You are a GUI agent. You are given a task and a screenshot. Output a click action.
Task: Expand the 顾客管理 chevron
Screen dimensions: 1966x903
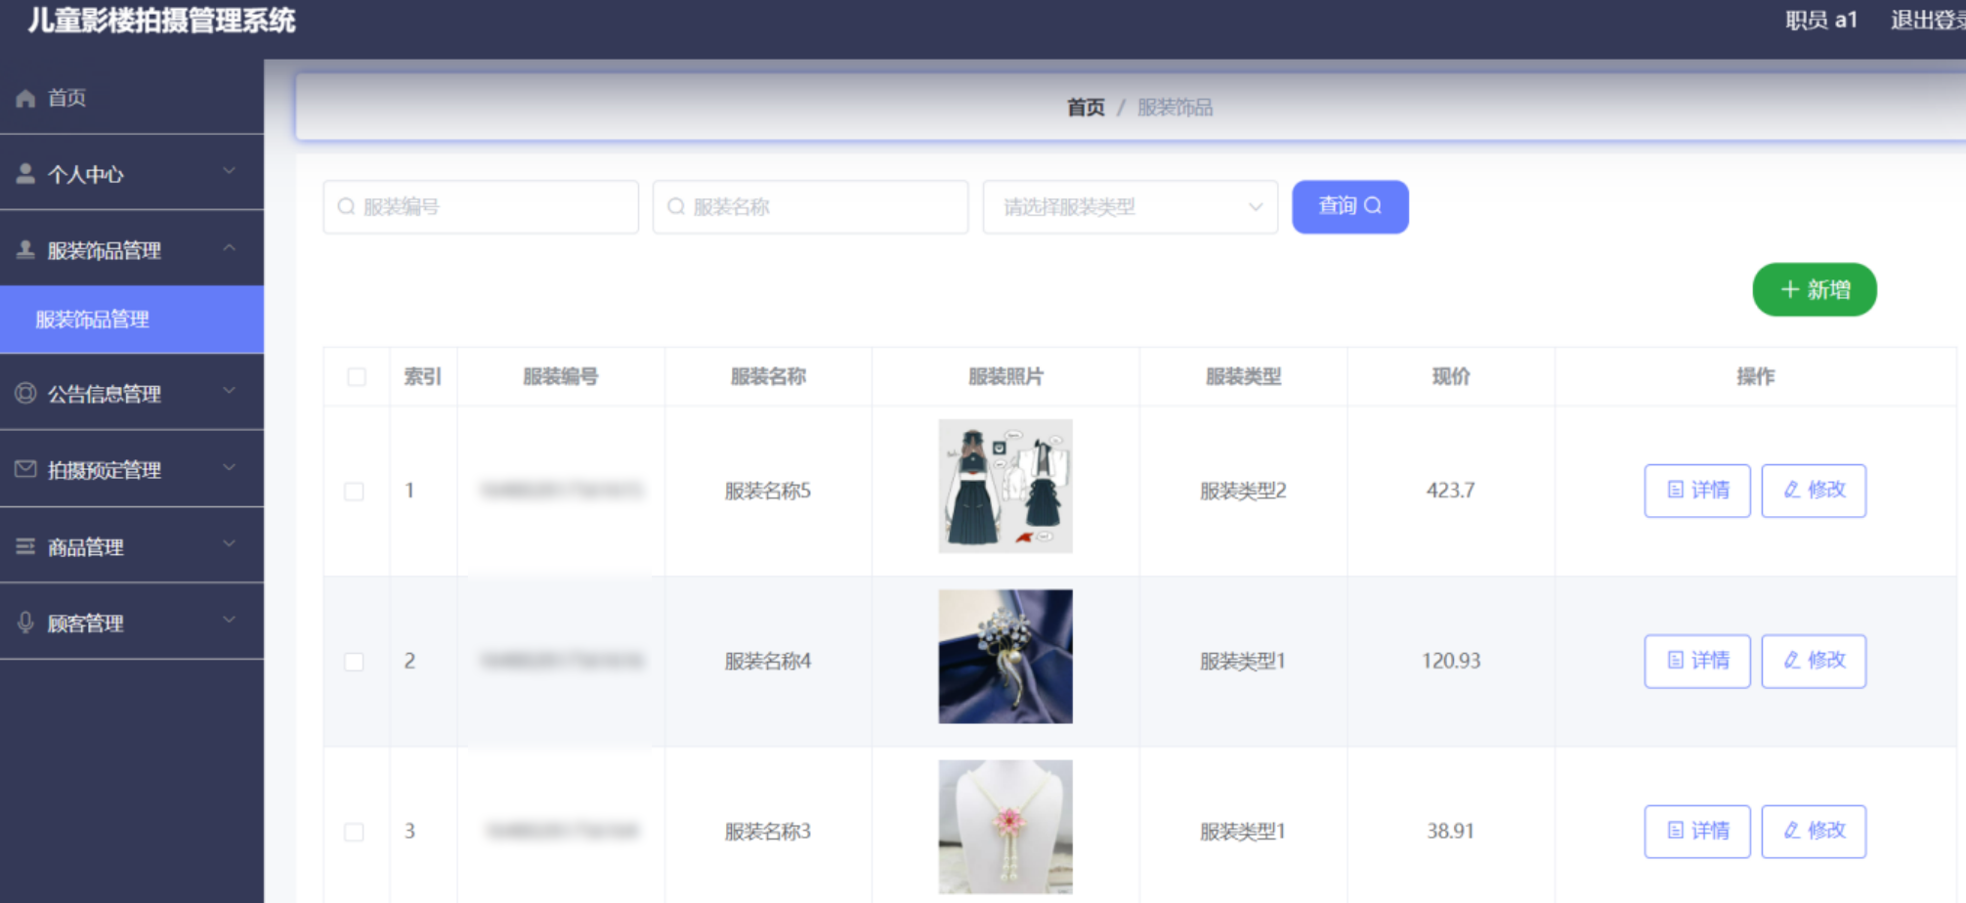point(229,620)
